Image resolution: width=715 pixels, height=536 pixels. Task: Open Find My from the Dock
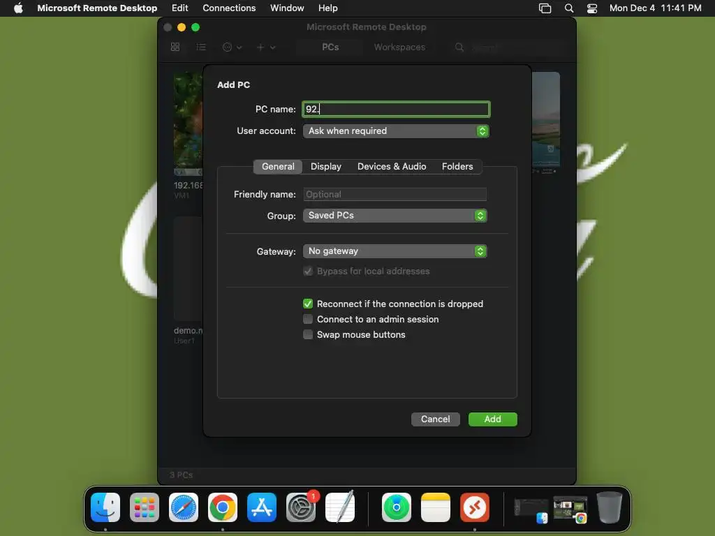[x=397, y=507]
